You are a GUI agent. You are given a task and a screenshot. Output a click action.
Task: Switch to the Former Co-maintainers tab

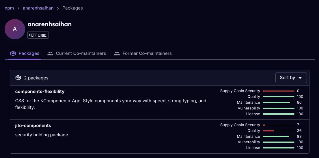(147, 53)
